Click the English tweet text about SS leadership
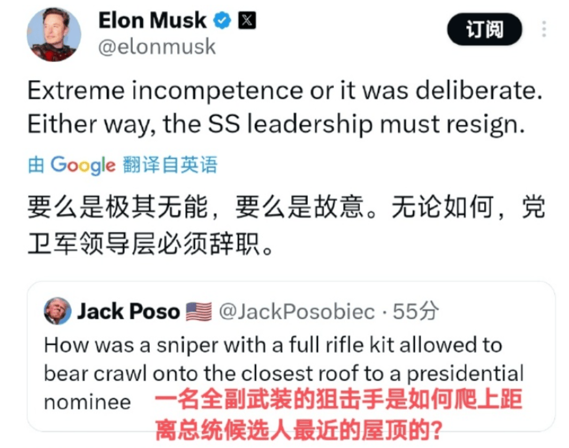The height and width of the screenshot is (448, 569). click(284, 107)
